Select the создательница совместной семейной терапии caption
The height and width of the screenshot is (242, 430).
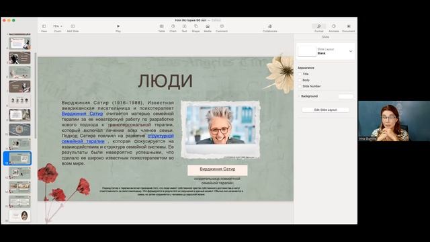[x=217, y=181]
